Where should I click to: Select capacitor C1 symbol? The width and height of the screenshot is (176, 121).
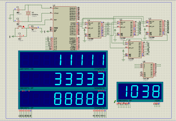pos(18,10)
